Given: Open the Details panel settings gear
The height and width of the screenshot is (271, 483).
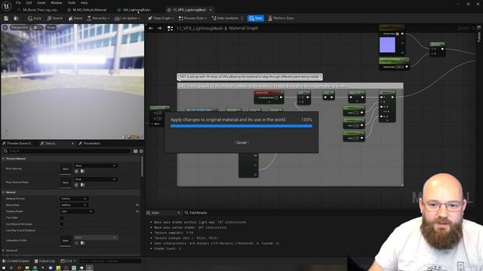Looking at the screenshot, I should click(141, 151).
